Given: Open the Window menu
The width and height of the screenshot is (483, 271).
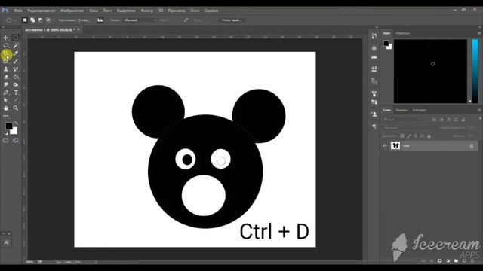Looking at the screenshot, I should pos(195,11).
